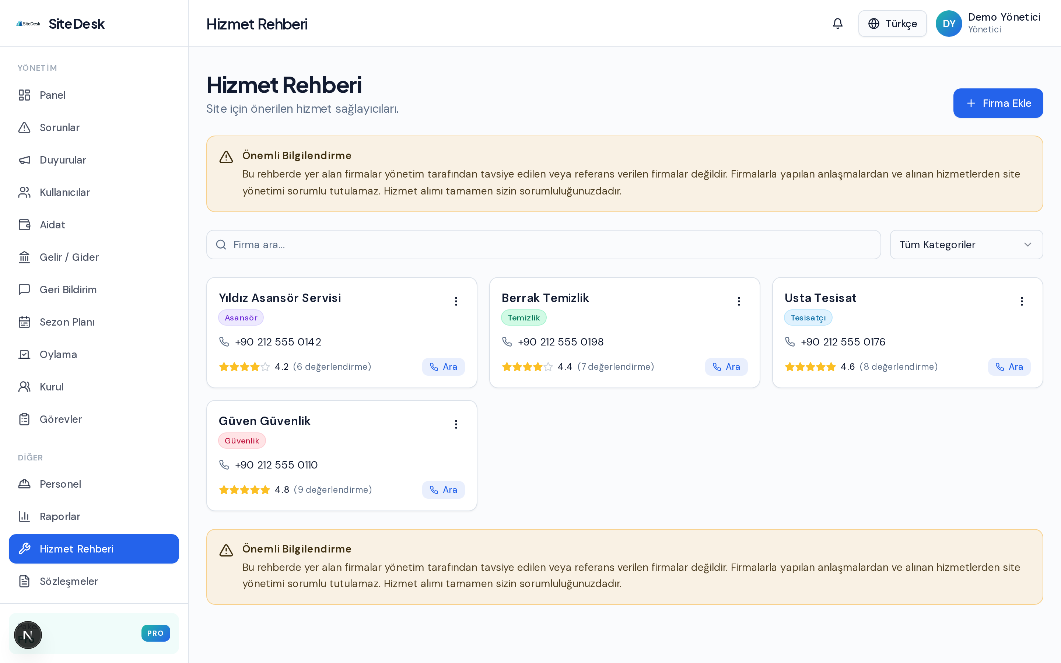Click phone icon beside +90 212 555 0142
Viewport: 1061px width, 663px height.
click(224, 341)
